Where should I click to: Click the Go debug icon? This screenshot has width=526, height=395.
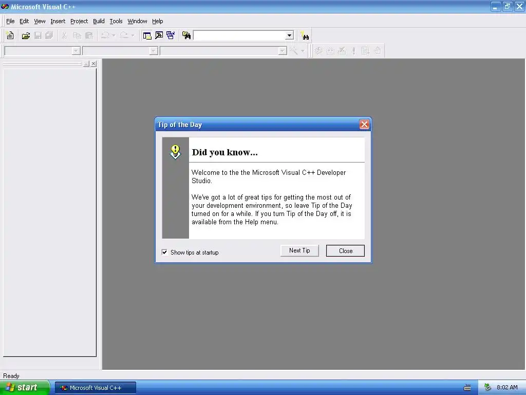click(x=366, y=51)
